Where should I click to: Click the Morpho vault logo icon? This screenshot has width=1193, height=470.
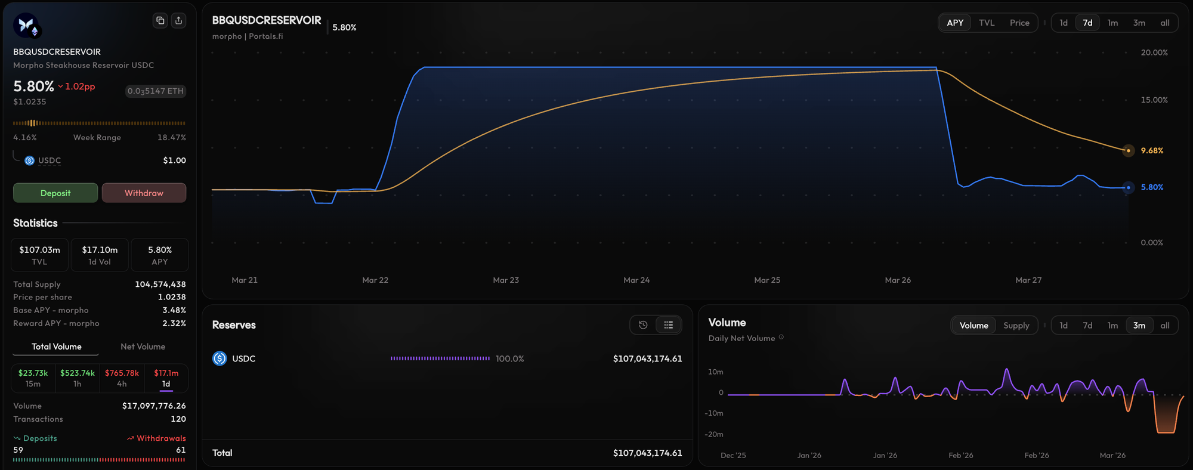point(26,26)
